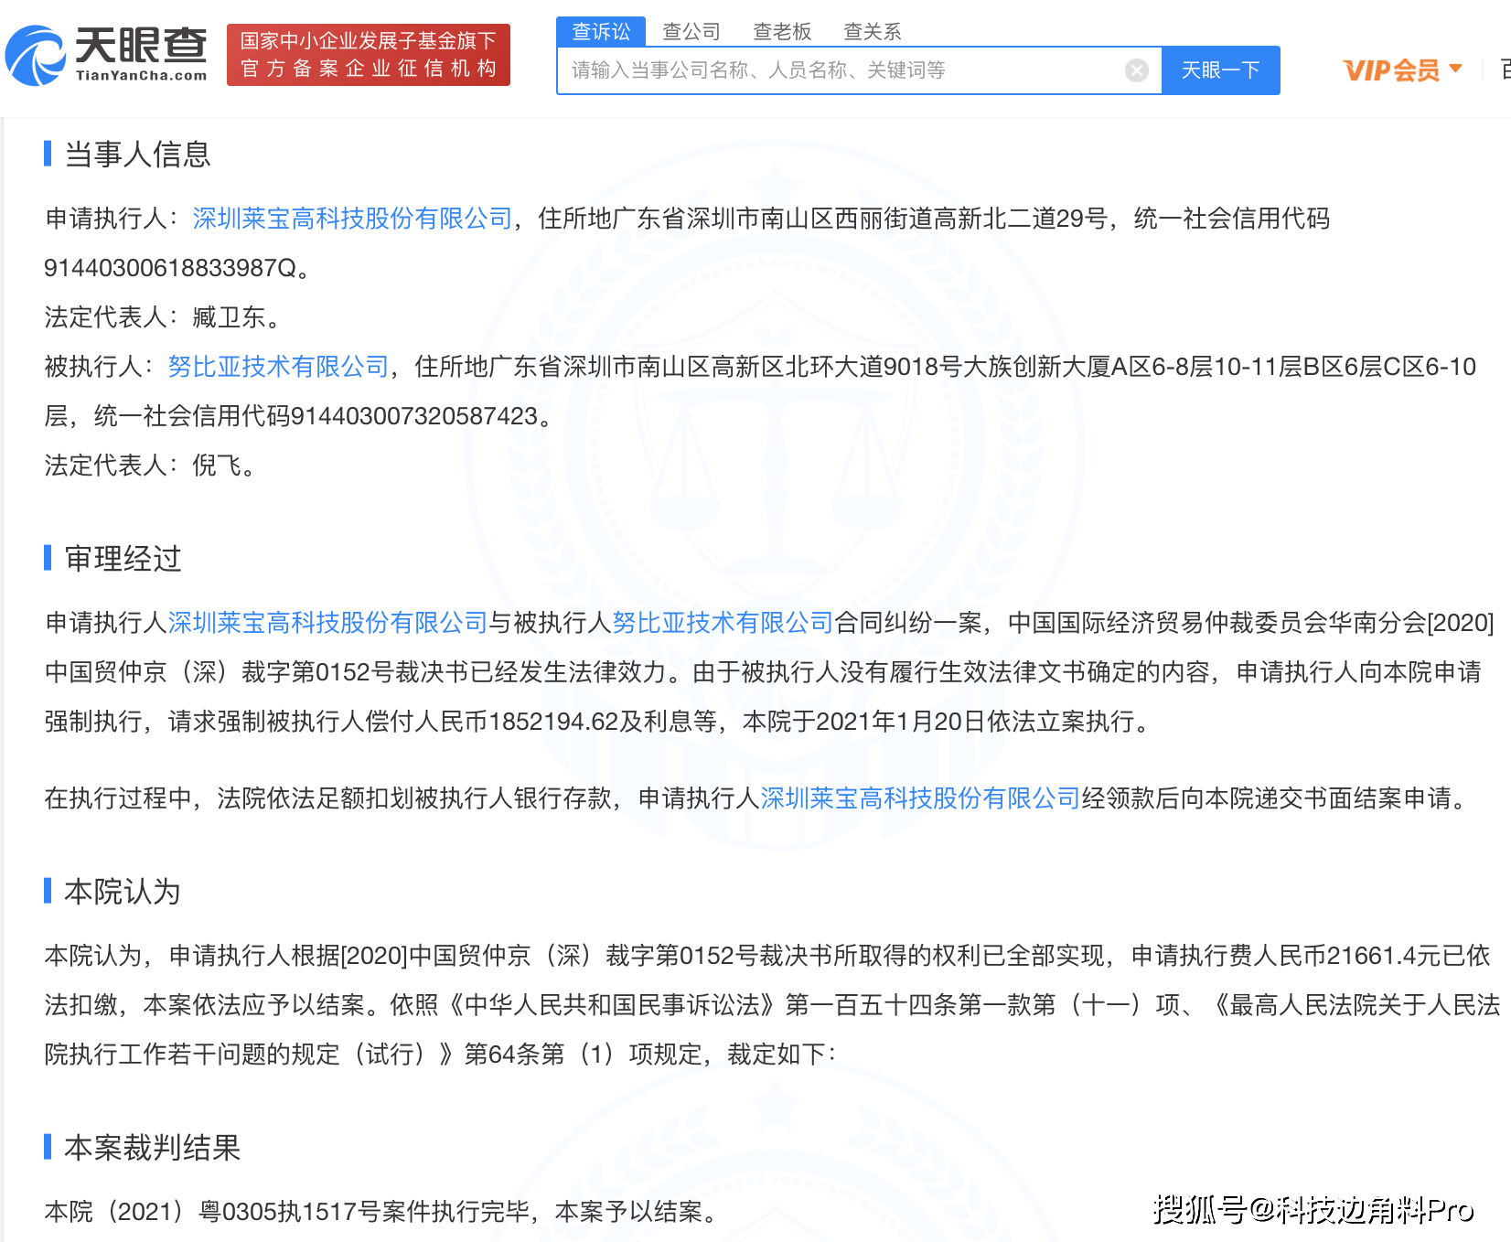Open the 天眼查 logo homepage
The width and height of the screenshot is (1511, 1242).
[106, 55]
